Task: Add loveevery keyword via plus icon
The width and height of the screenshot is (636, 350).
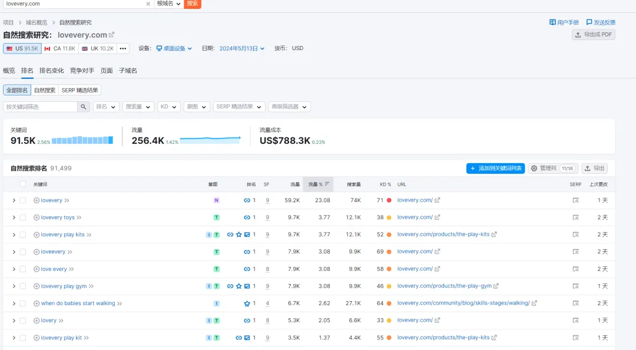Action: pos(37,252)
